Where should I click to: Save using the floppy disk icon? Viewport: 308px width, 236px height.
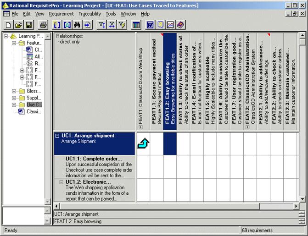point(29,25)
